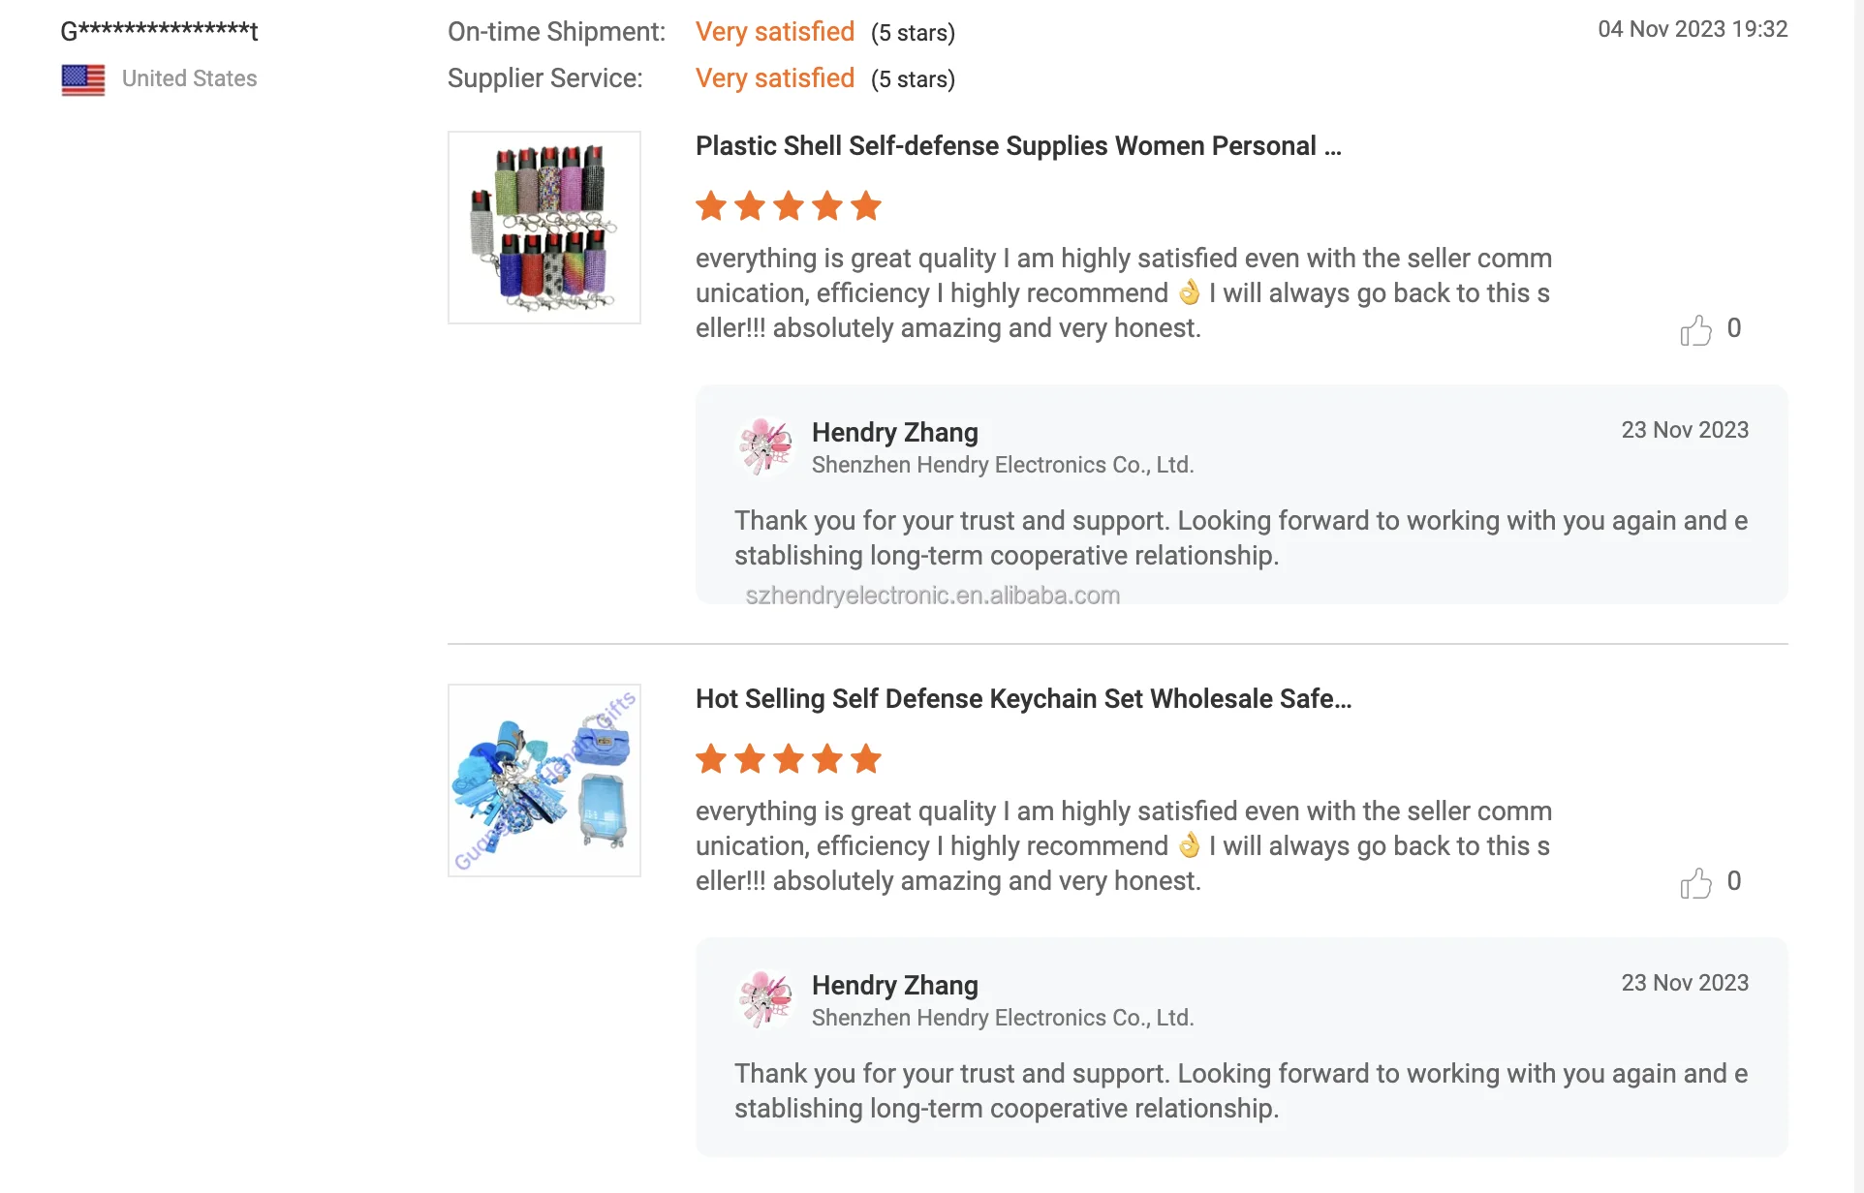The height and width of the screenshot is (1193, 1864).
Task: Click On-time Shipment Very satisfied rating
Action: point(775,32)
